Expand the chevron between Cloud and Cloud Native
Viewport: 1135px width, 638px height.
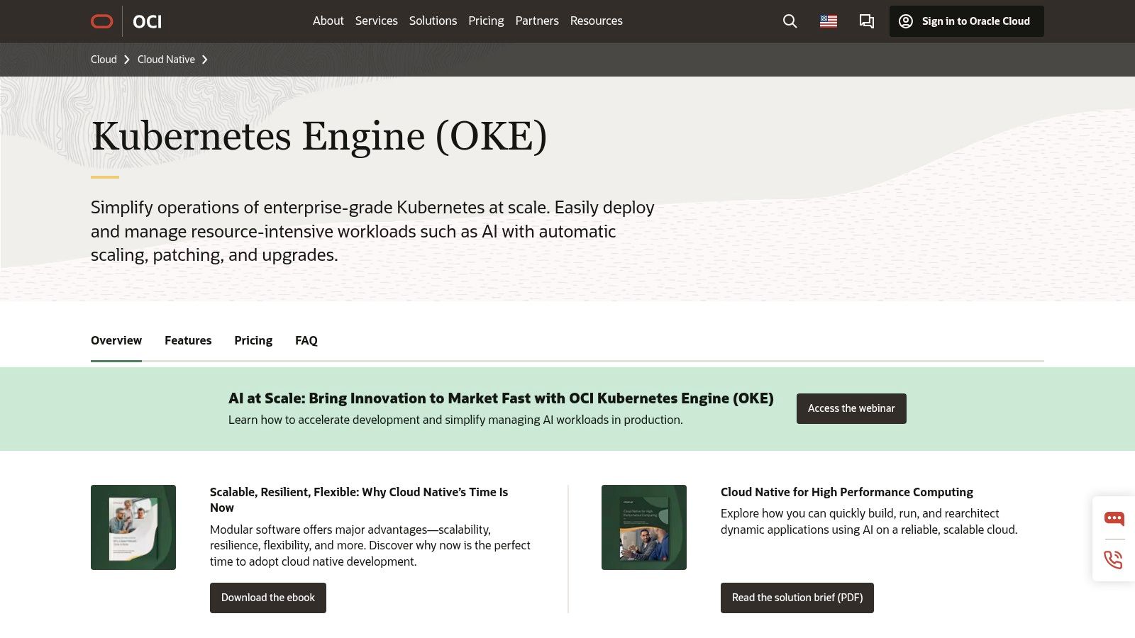click(126, 60)
